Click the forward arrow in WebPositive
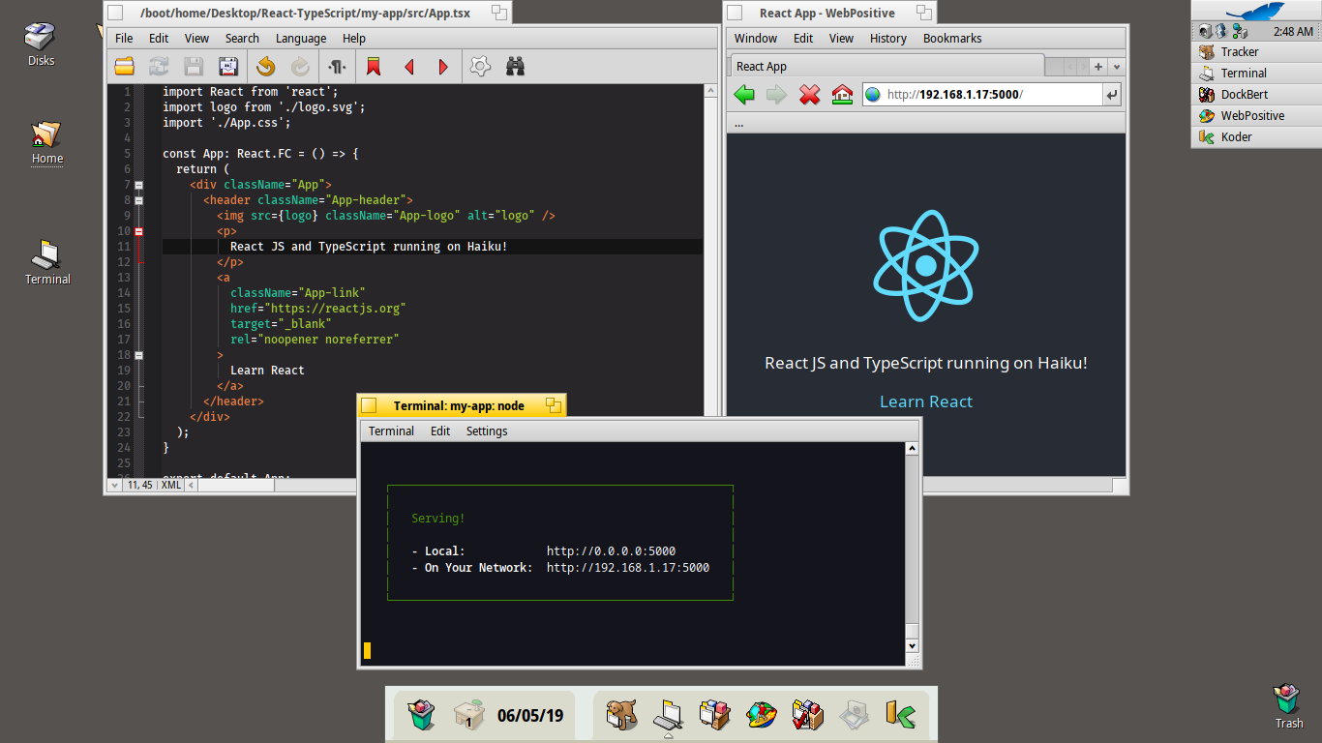 [776, 95]
